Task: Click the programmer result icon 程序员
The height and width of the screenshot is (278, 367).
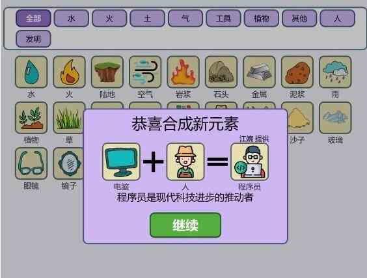Action: pyautogui.click(x=249, y=162)
